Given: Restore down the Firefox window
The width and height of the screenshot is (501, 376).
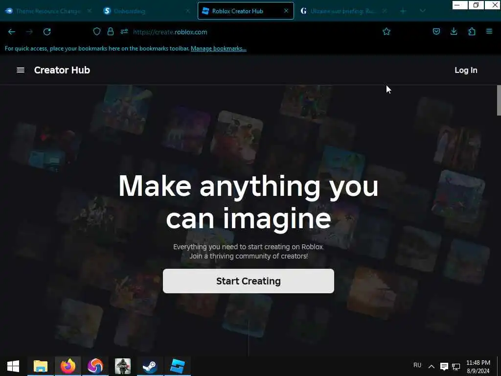Looking at the screenshot, I should (x=476, y=5).
